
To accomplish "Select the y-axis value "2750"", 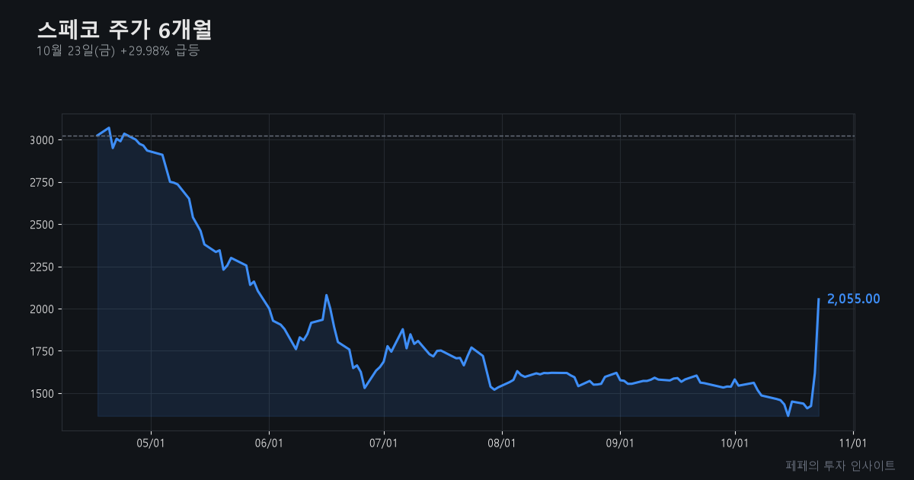I will pyautogui.click(x=42, y=183).
